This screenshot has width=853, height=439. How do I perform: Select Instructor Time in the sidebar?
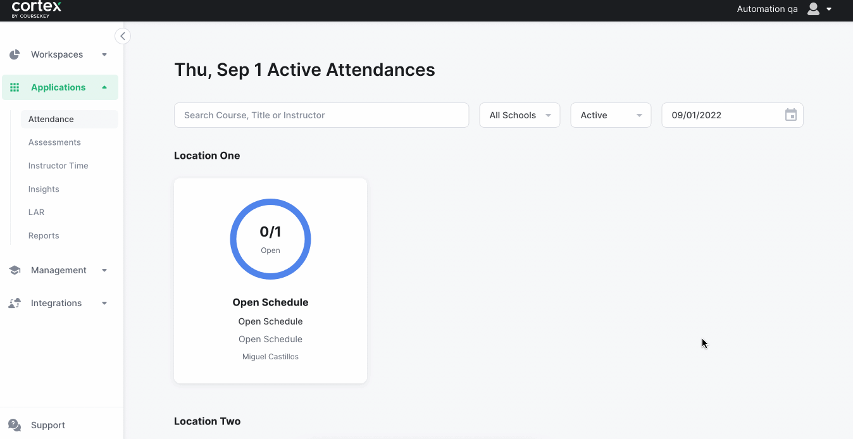click(58, 166)
